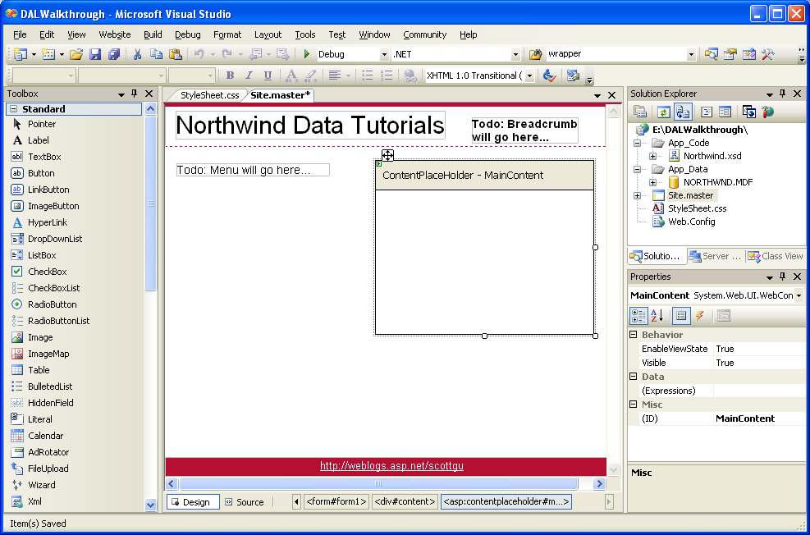Screen dimensions: 810x535
Task: Click the bulleted list toolbar icon
Action: click(x=368, y=76)
